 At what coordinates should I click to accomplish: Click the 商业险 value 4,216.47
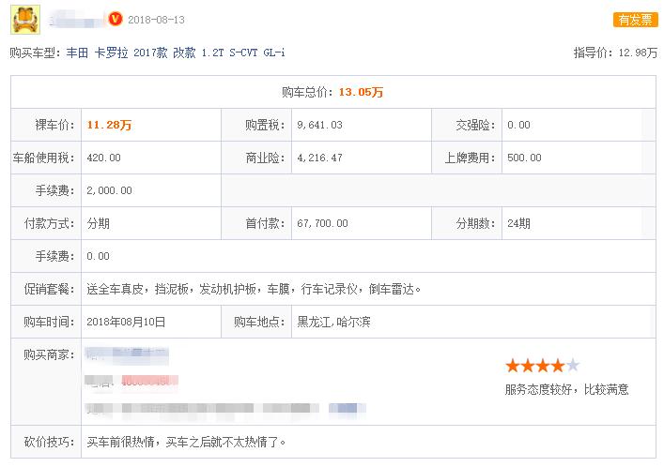pos(319,158)
